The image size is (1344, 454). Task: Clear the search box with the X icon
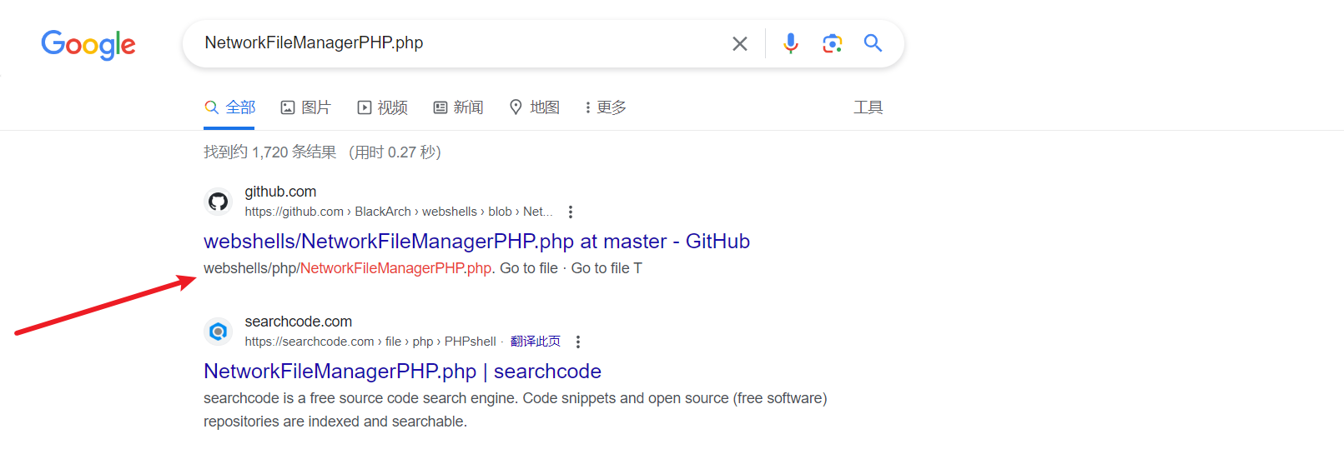click(739, 43)
